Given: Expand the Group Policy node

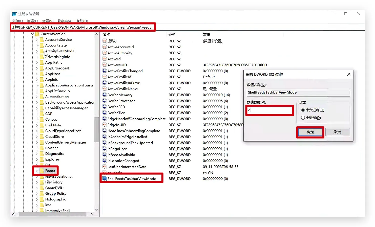Looking at the screenshot, I should [x=37, y=194].
